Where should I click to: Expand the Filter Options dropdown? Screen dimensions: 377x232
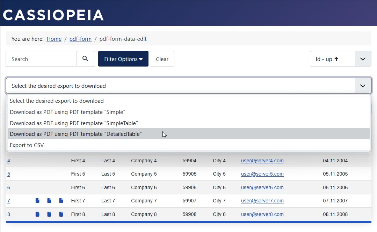(x=123, y=59)
